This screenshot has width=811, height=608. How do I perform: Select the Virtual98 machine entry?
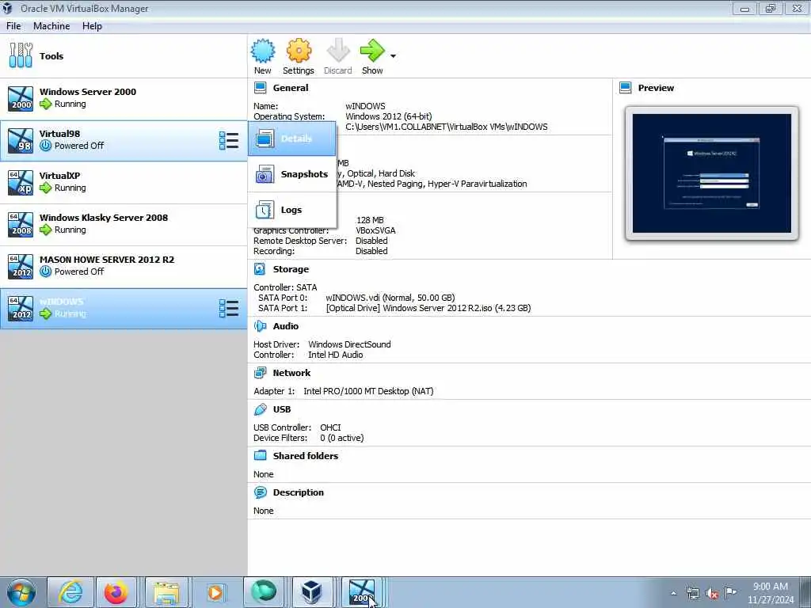point(124,140)
